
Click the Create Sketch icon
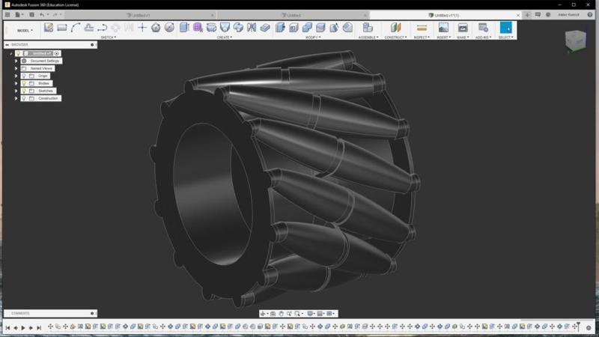click(x=49, y=28)
